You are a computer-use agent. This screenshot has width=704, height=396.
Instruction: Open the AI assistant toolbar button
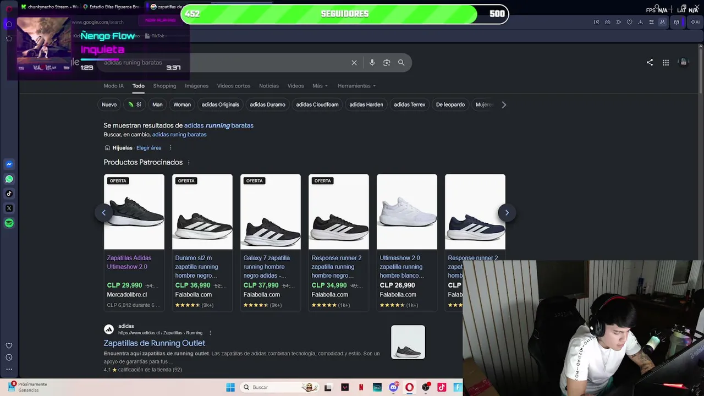tap(695, 22)
